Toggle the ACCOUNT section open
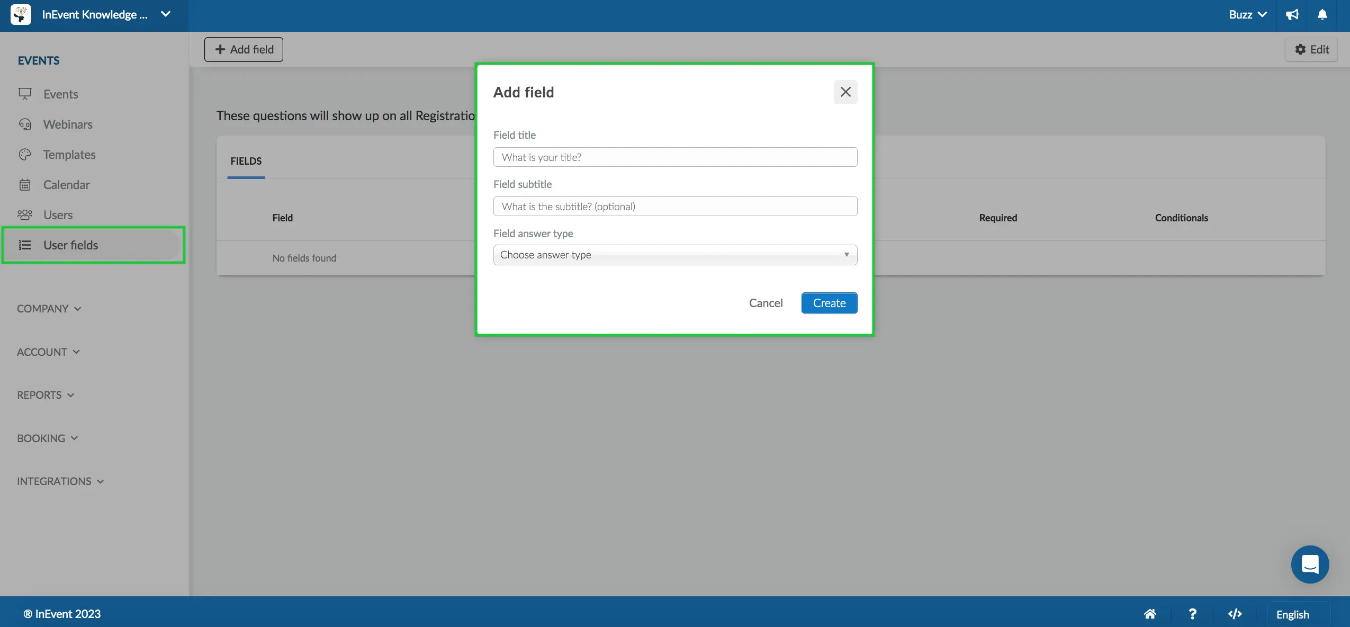1350x627 pixels. point(47,352)
